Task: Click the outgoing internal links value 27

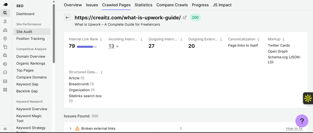Action: point(152,46)
